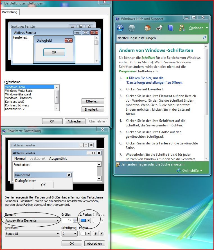The image size is (214, 250).
Task: Click the greyed-out Übernehmen button
Action: pos(98,121)
